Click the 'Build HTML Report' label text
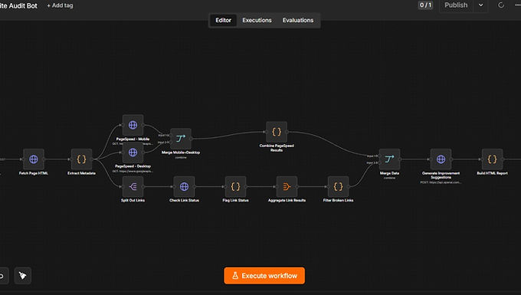Screen dimensions: 521x295 (492, 173)
